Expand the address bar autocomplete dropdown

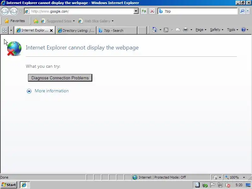point(136,11)
